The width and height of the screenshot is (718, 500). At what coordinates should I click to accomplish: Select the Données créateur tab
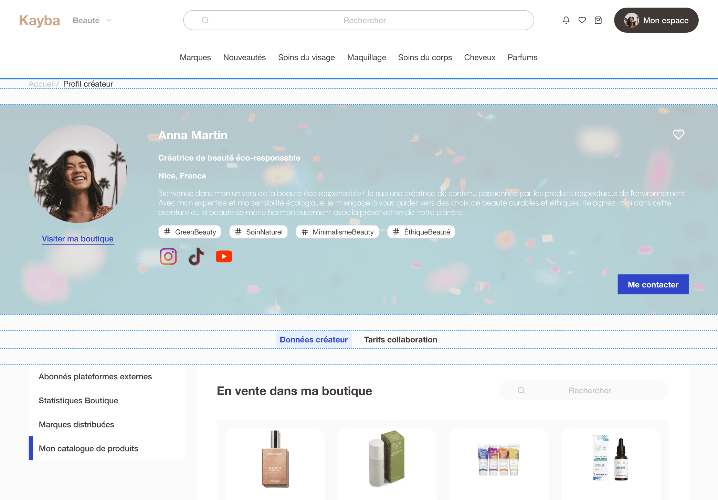[314, 339]
